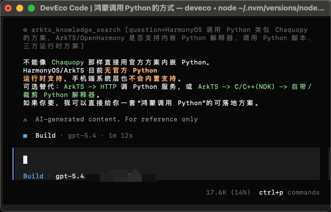
Task: Click the white 'Build' label above the input box
Action: pyautogui.click(x=45, y=135)
